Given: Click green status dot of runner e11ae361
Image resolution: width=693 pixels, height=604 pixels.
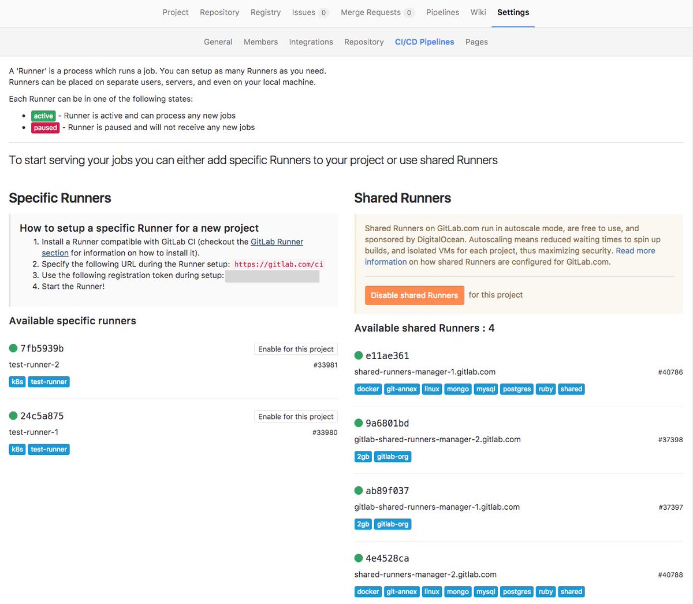Looking at the screenshot, I should click(359, 355).
